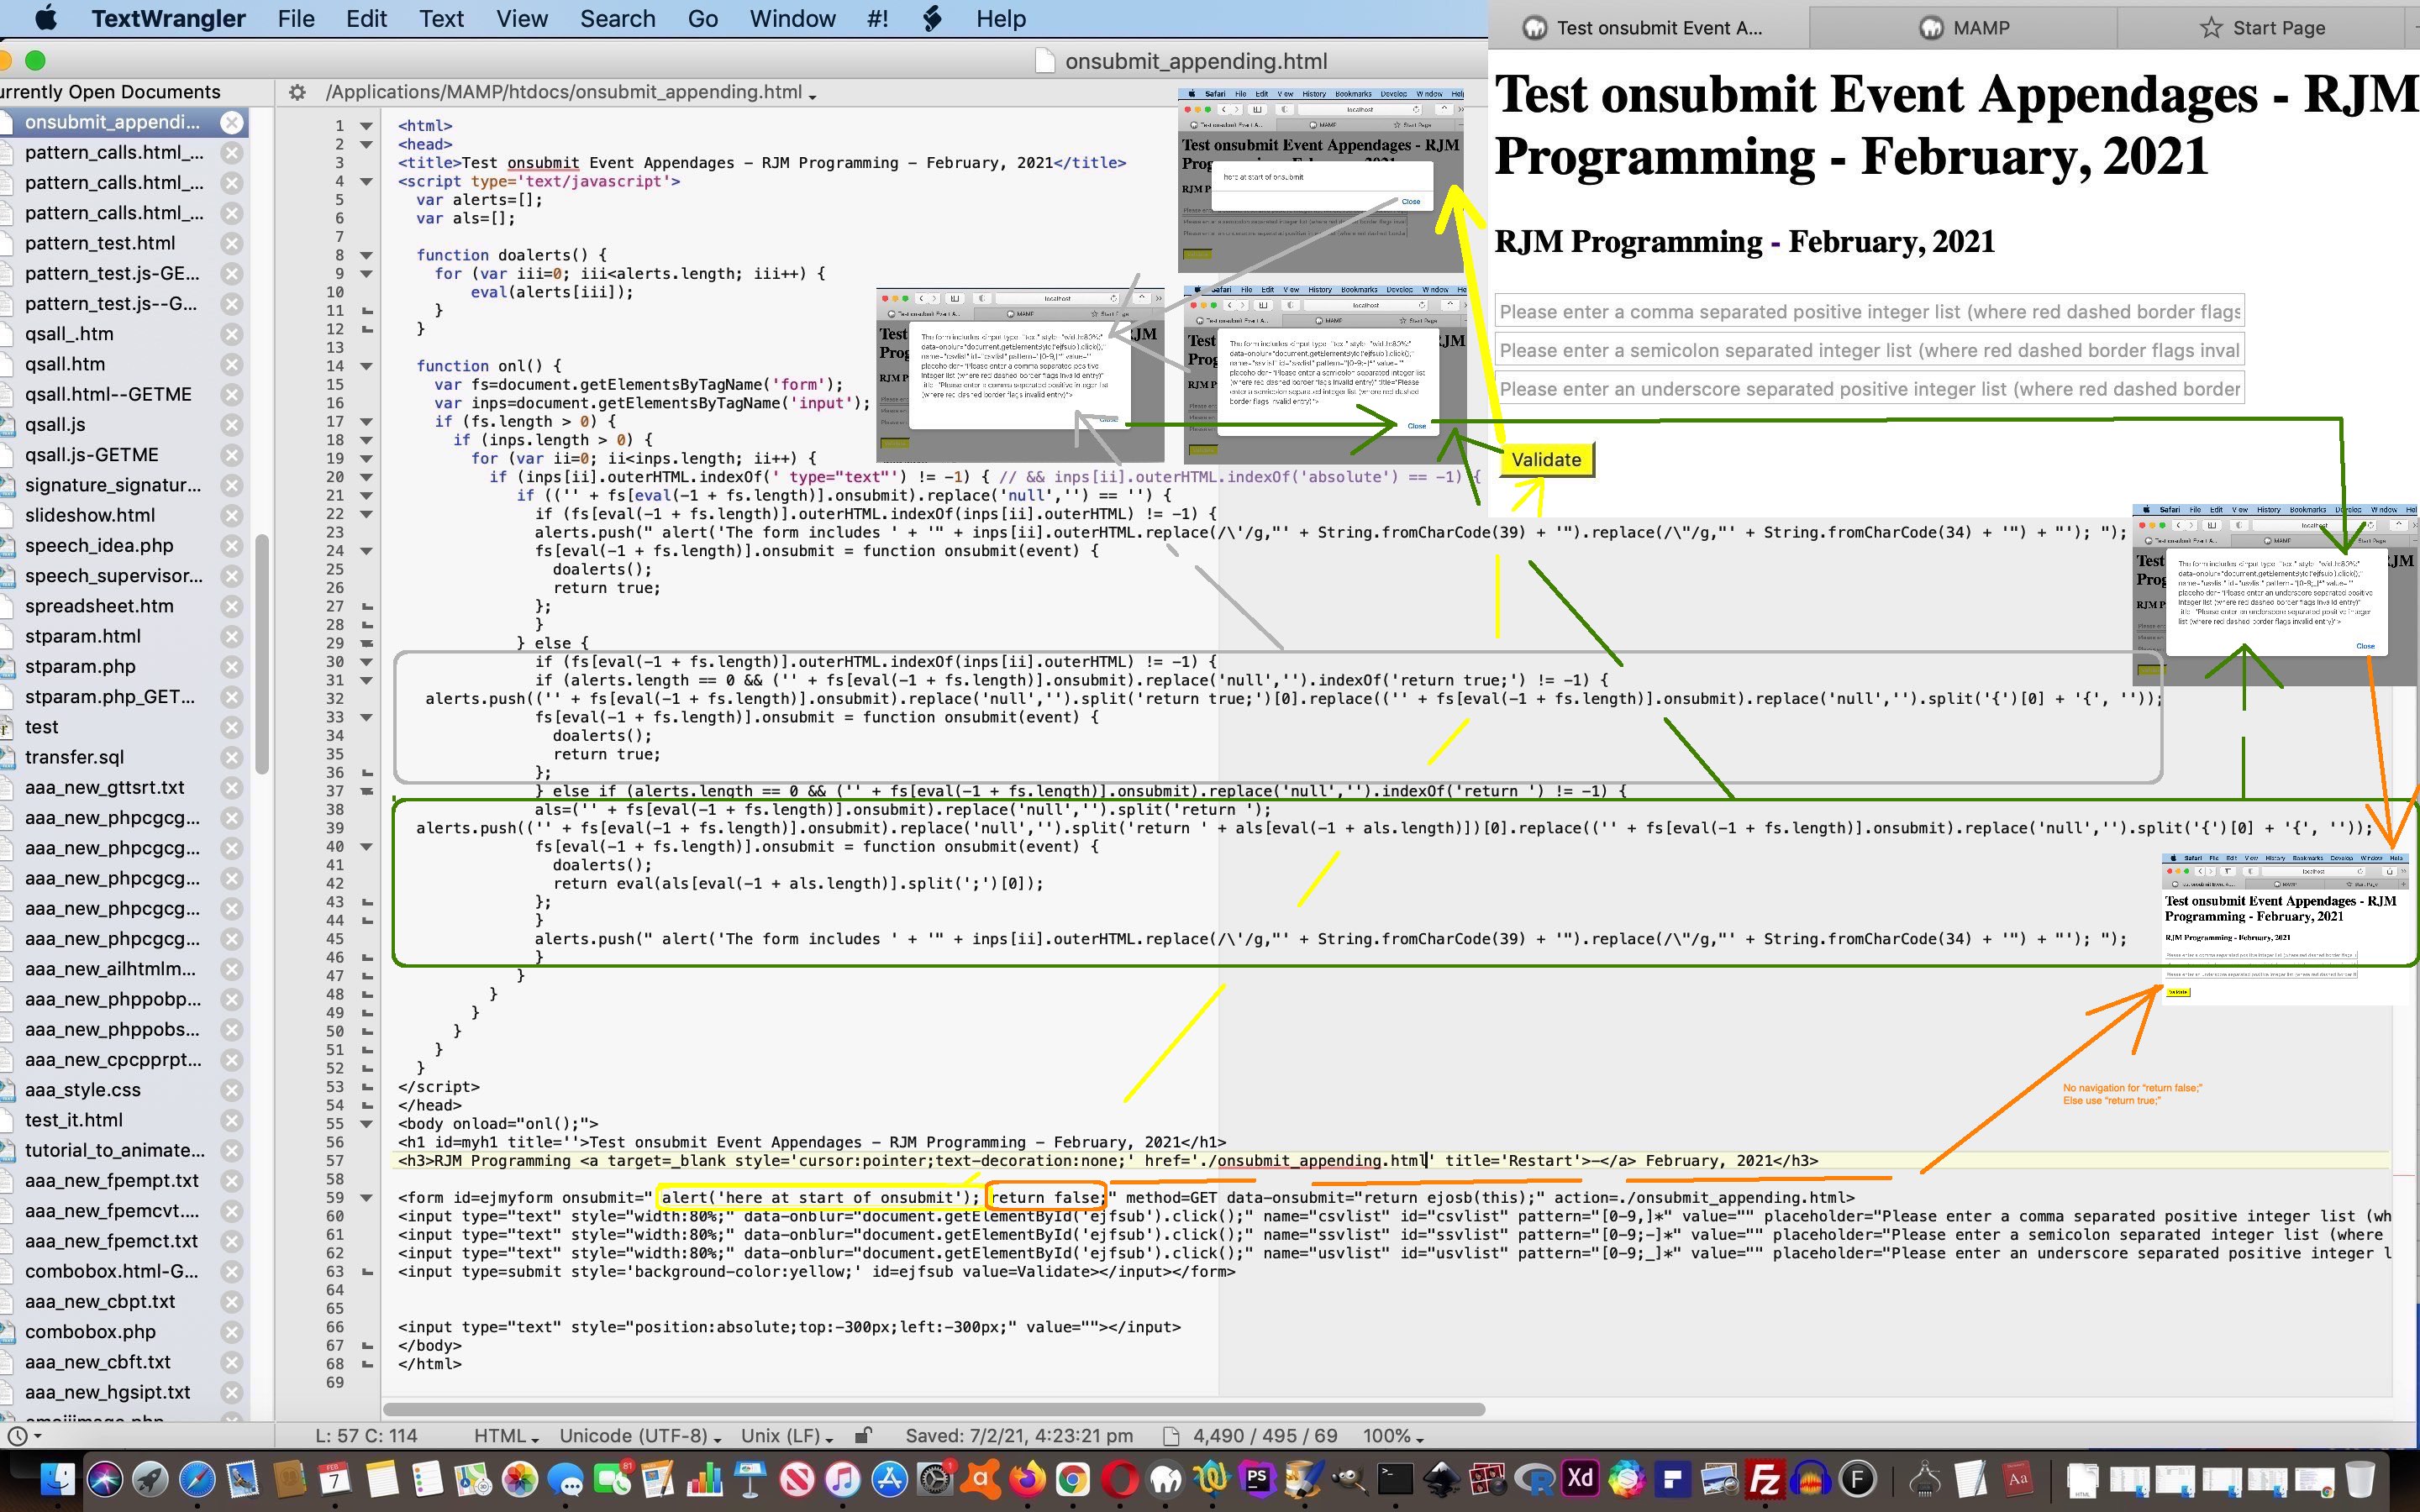
Task: Click the gear icon beside the document path
Action: [298, 91]
